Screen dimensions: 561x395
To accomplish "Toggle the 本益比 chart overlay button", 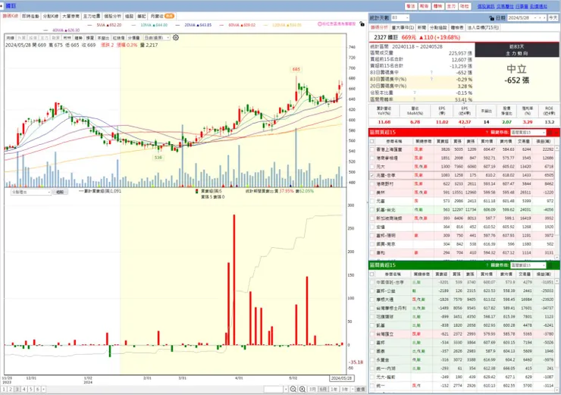I will tap(103, 38).
